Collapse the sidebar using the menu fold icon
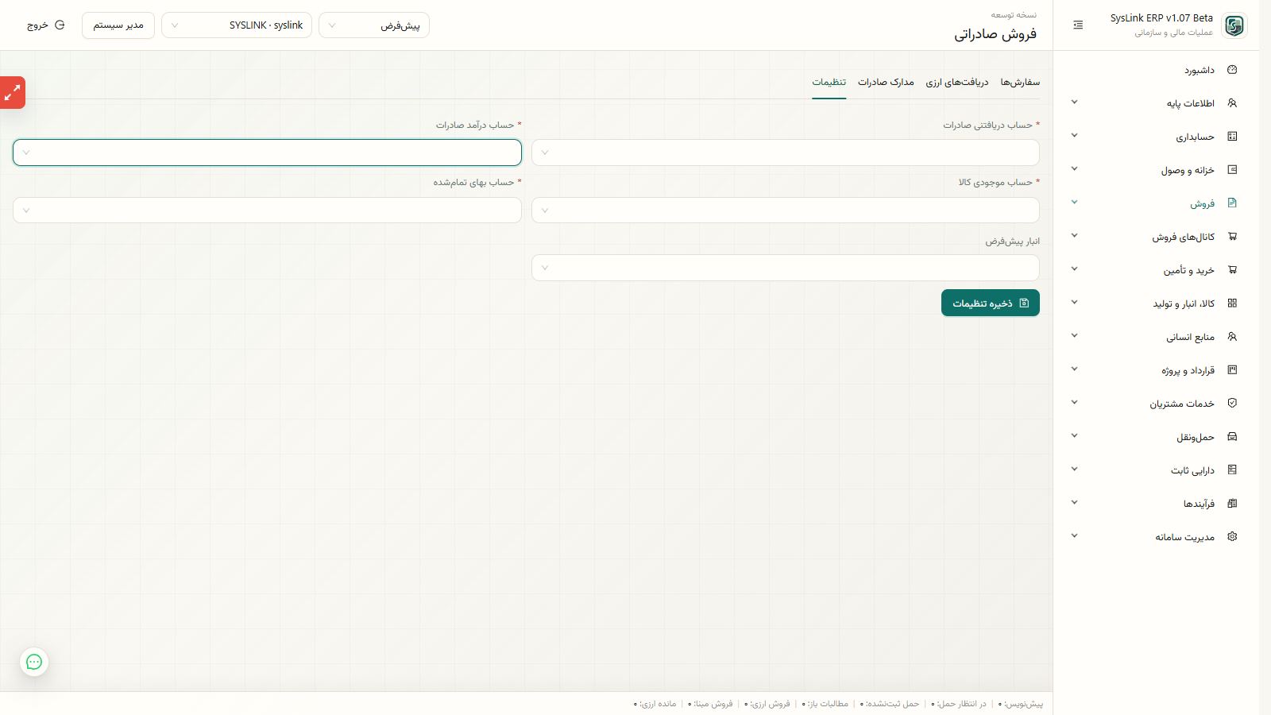 1078,25
